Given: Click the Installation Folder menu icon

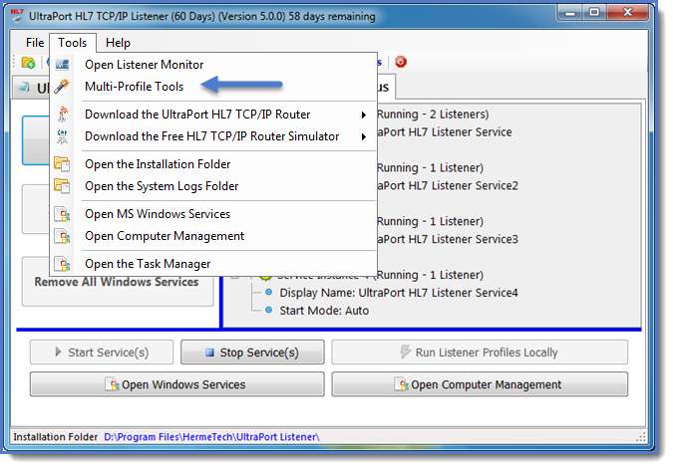Looking at the screenshot, I should click(x=63, y=164).
